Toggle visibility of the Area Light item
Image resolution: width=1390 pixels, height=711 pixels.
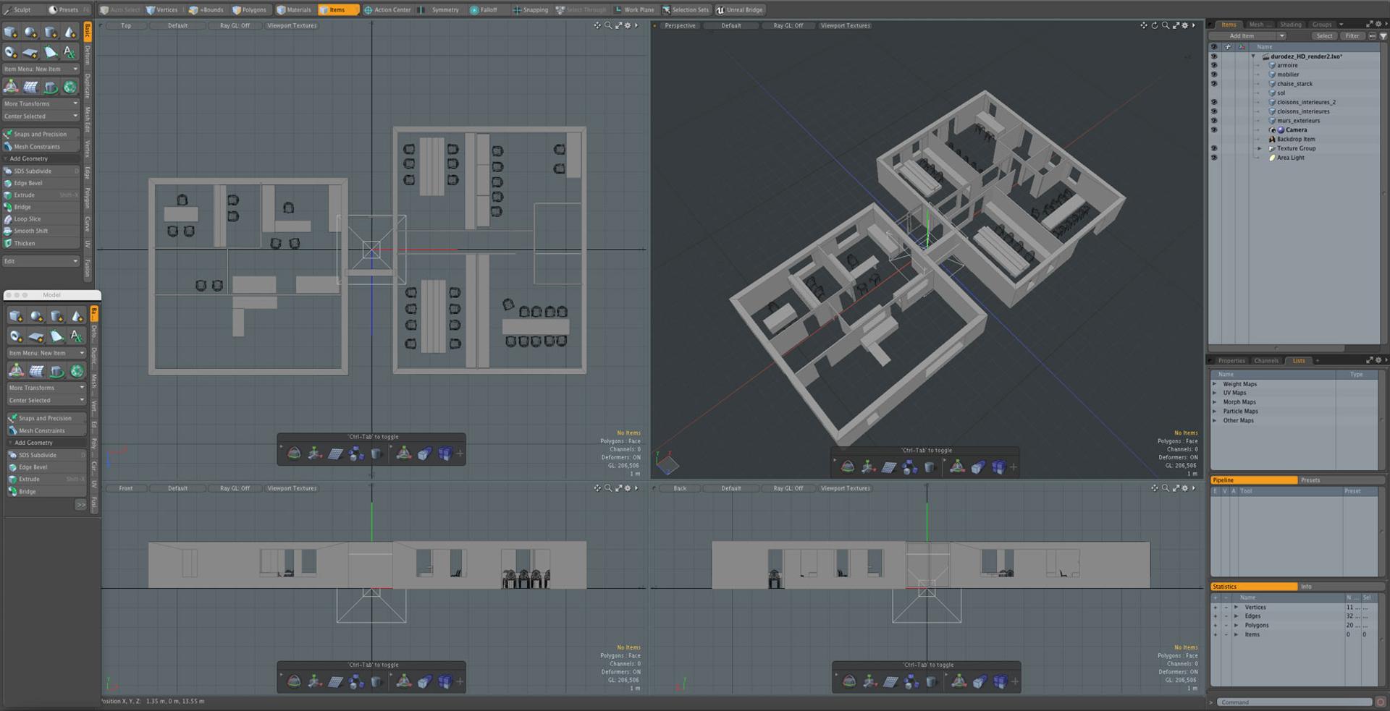(1214, 158)
